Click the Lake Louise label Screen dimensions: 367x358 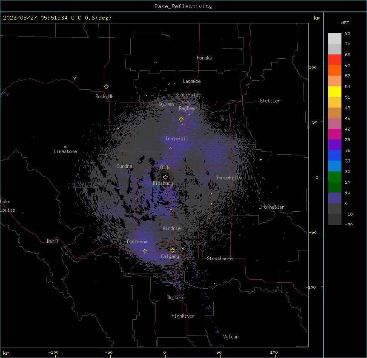[x=8, y=206]
